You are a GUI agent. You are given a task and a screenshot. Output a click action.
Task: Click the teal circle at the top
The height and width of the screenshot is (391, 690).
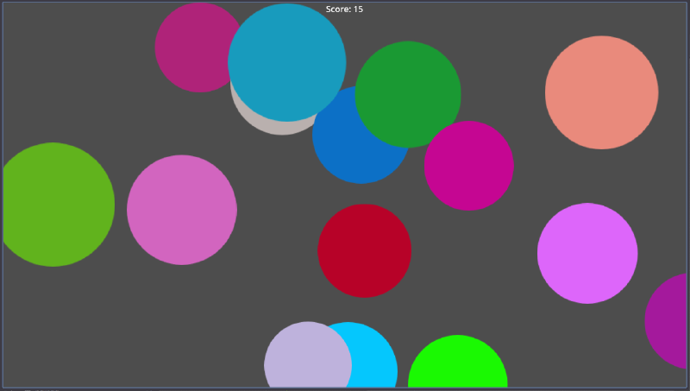286,62
